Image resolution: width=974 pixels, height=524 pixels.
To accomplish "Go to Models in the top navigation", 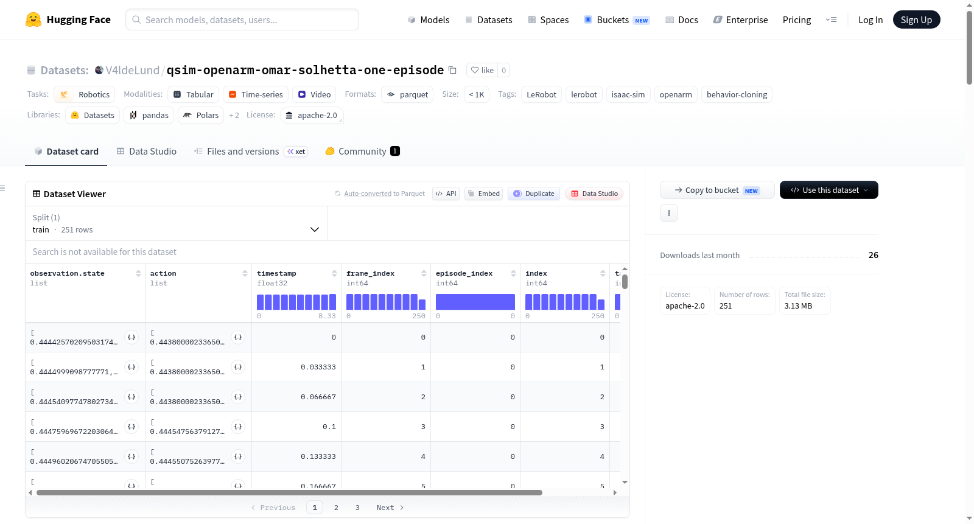I will pos(429,19).
